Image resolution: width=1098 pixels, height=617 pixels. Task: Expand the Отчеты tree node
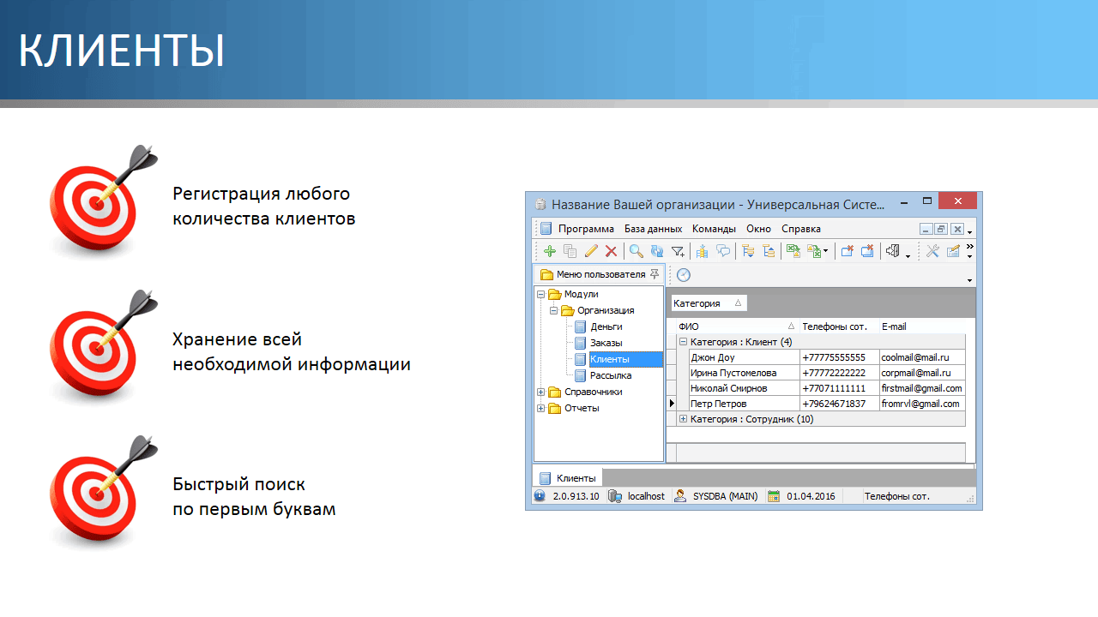click(x=541, y=408)
